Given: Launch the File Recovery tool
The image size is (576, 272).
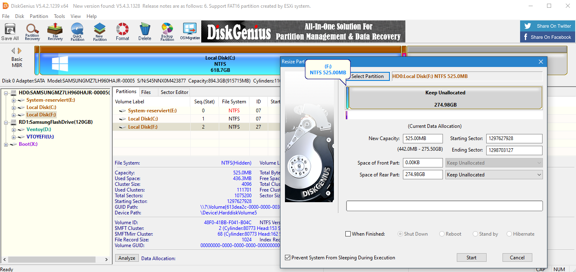Looking at the screenshot, I should tap(55, 32).
